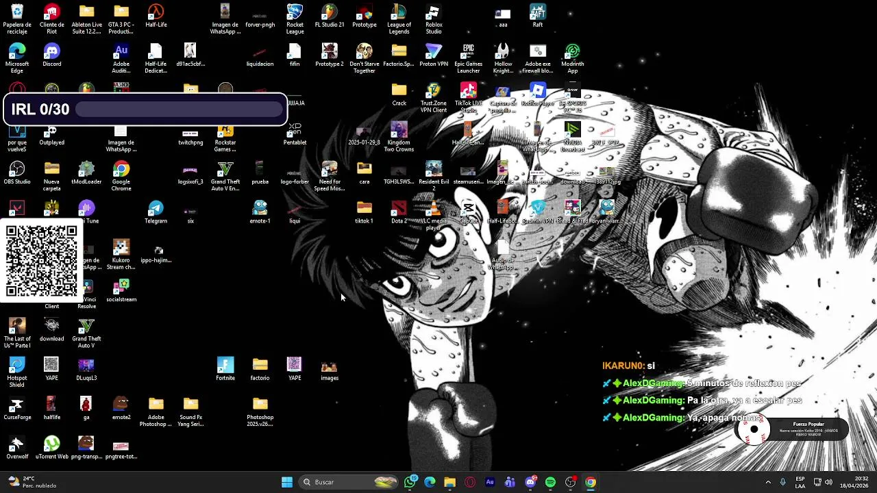Image resolution: width=877 pixels, height=493 pixels.
Task: Select the Sound Fx Yang Seri... folder
Action: tap(190, 412)
